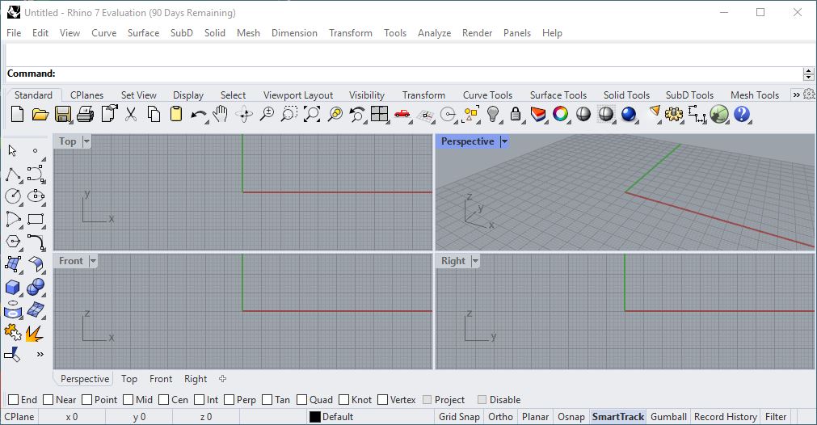The width and height of the screenshot is (817, 425).
Task: Open layers with the layers icon
Action: (x=538, y=114)
